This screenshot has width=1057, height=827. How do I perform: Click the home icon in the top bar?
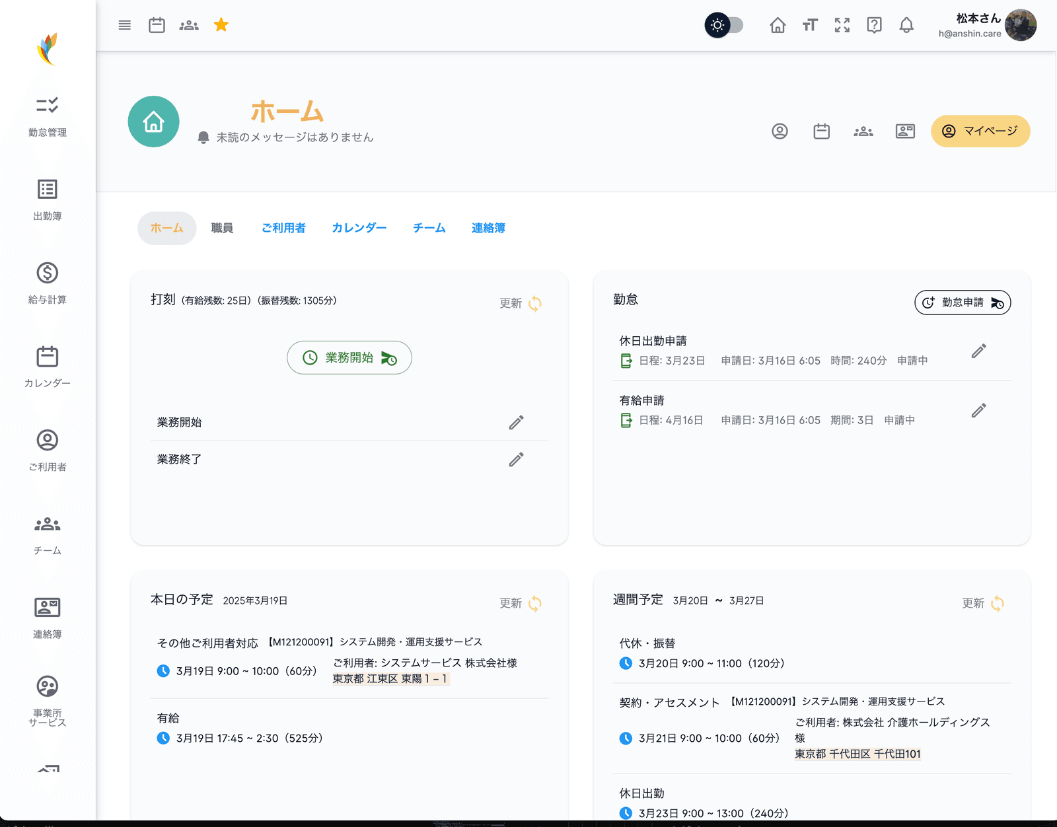click(x=778, y=25)
